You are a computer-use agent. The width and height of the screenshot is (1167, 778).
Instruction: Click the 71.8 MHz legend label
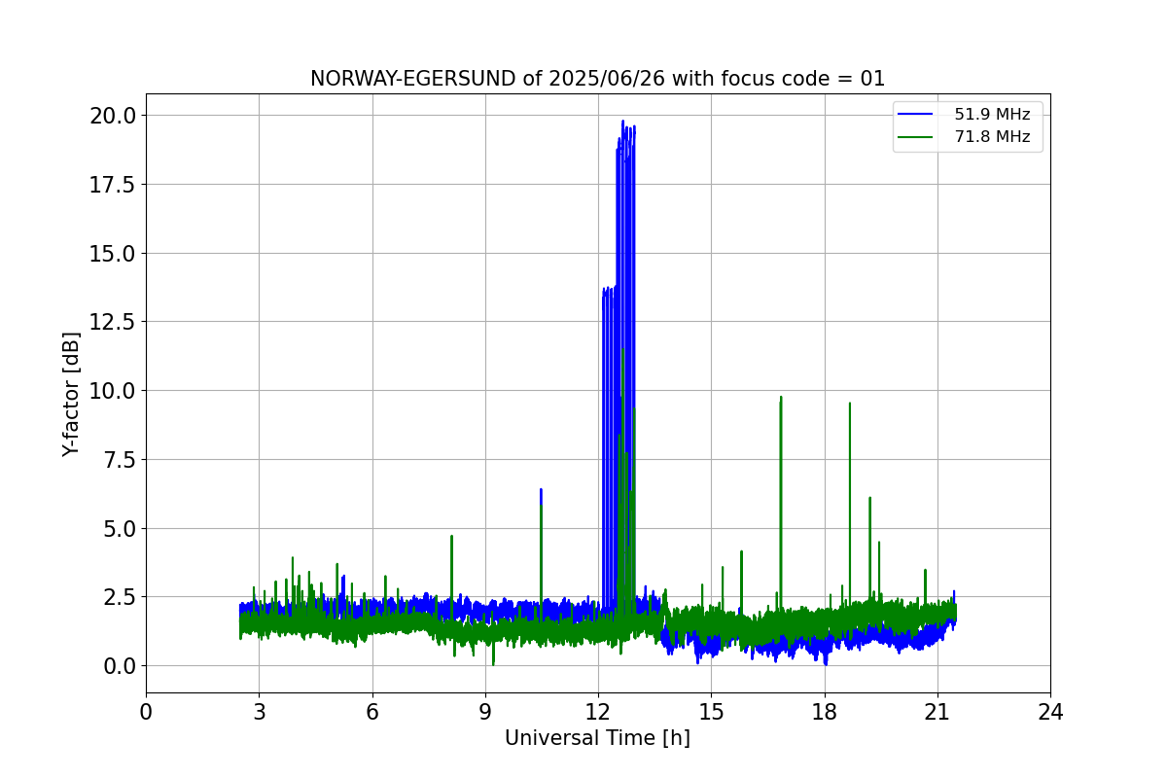(992, 137)
